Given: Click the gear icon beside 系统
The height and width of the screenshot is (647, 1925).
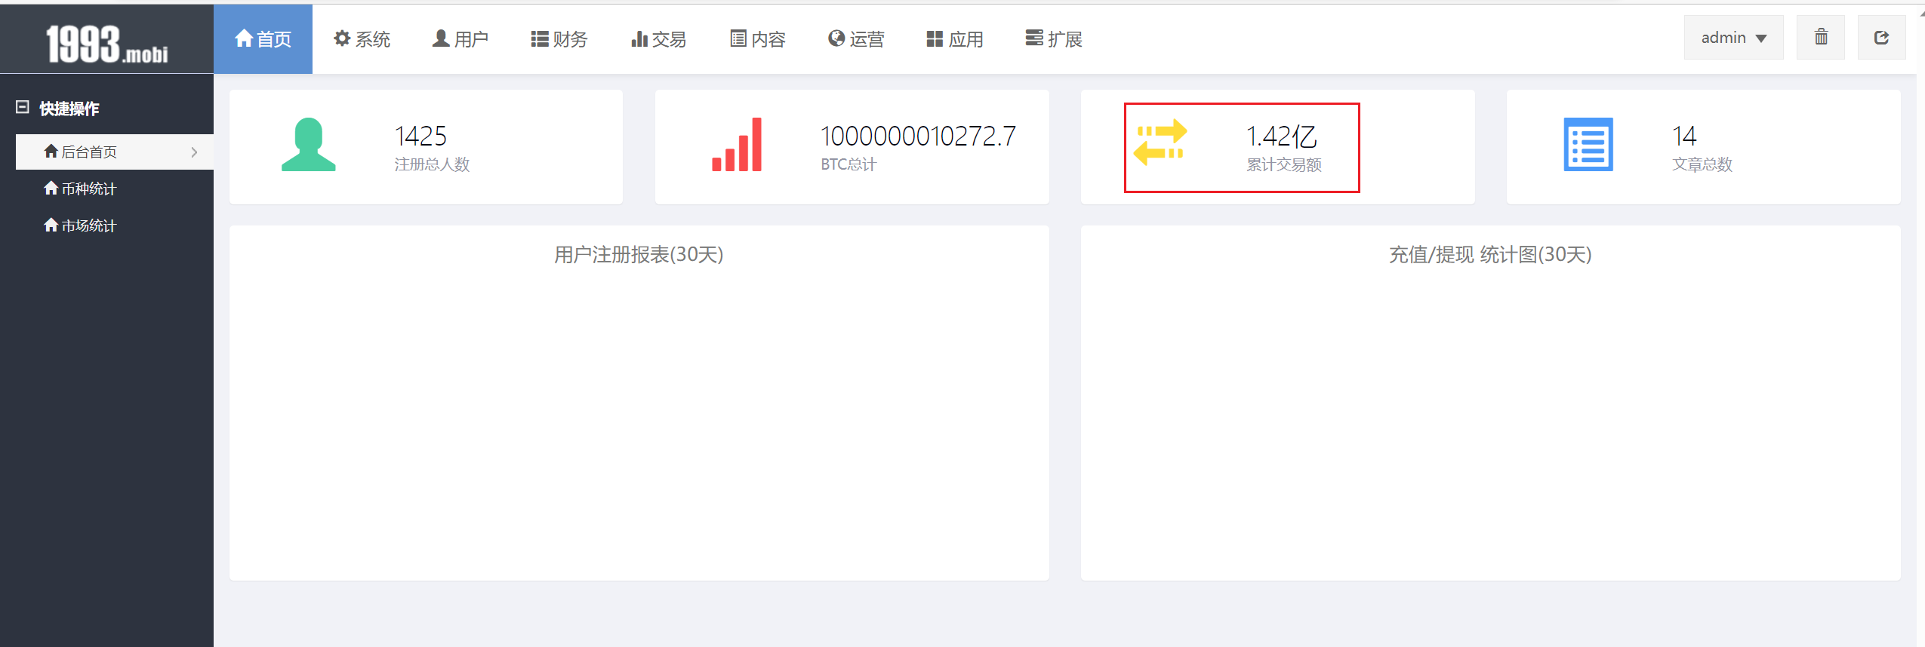Looking at the screenshot, I should [342, 38].
